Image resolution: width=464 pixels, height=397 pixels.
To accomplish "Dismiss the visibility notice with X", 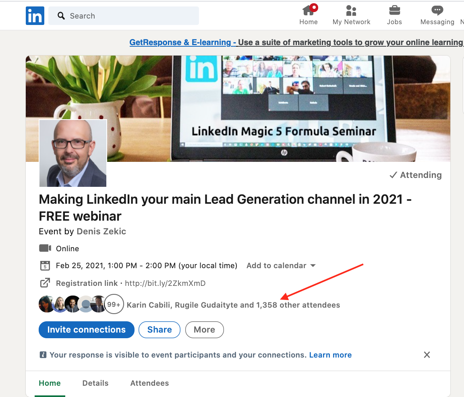I will coord(427,355).
